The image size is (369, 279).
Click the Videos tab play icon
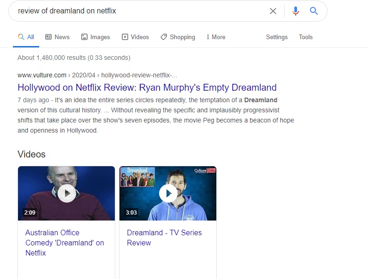(125, 37)
